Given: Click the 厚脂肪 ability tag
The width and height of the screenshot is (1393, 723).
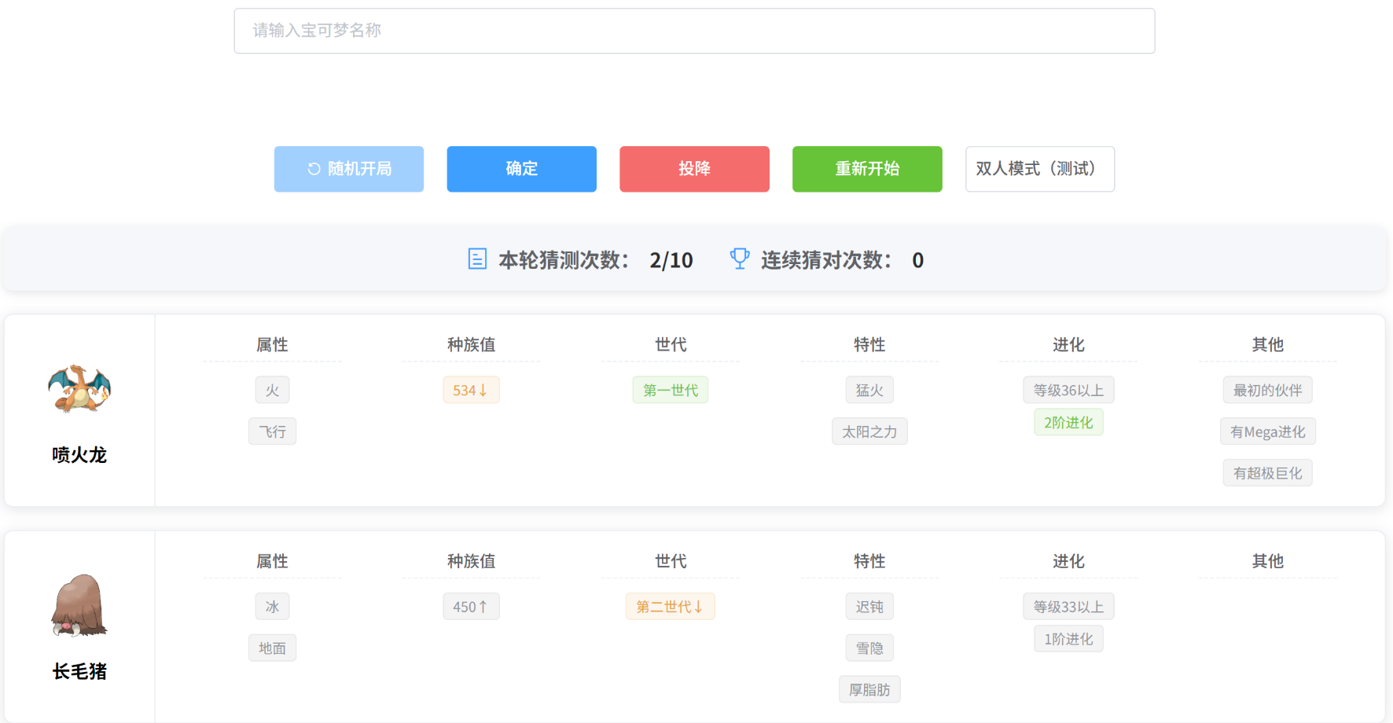Looking at the screenshot, I should [869, 689].
